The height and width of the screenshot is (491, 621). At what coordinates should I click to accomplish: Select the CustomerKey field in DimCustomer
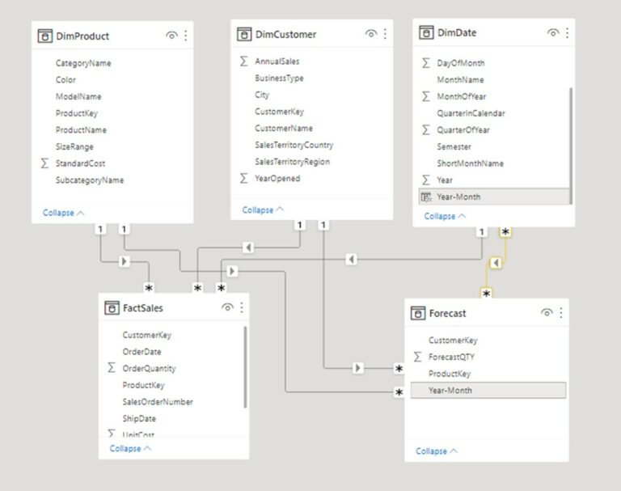(x=279, y=112)
